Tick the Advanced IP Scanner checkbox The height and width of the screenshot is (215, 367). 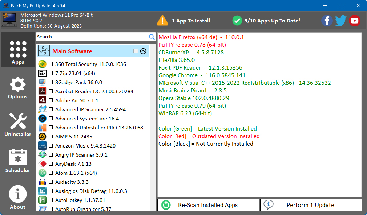tap(51, 109)
